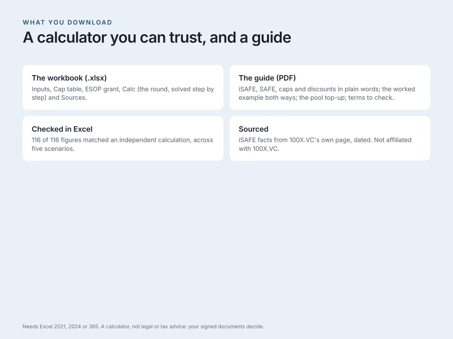The image size is (453, 339).
Task: Click "five scenarios." in Checked in Excel card
Action: click(x=53, y=149)
